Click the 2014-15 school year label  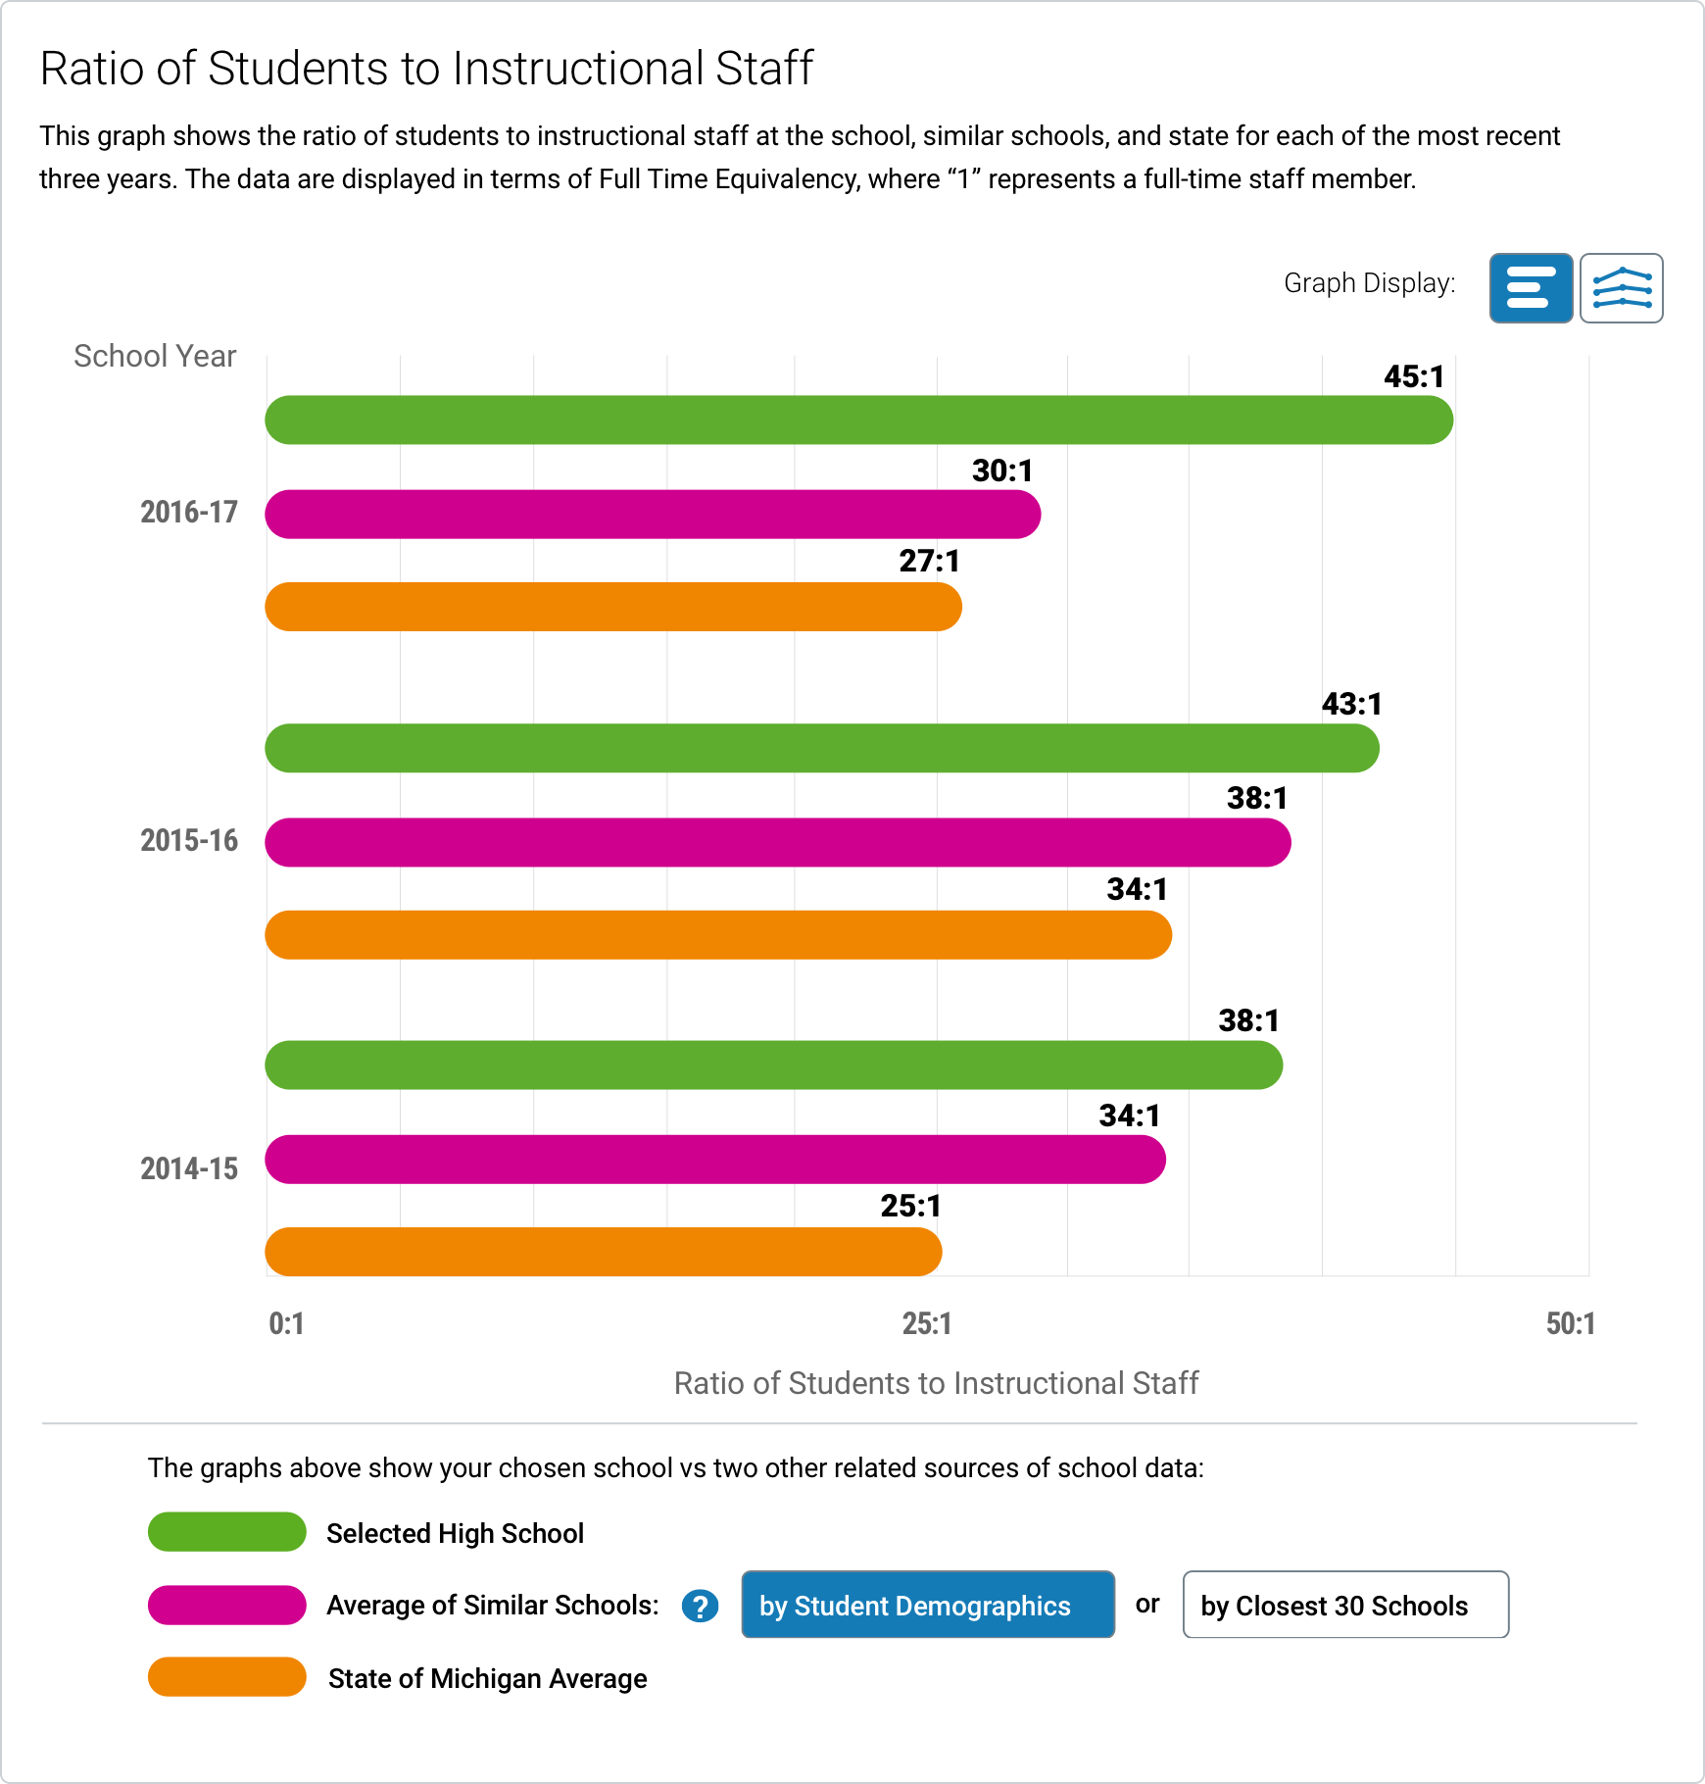tap(189, 1169)
